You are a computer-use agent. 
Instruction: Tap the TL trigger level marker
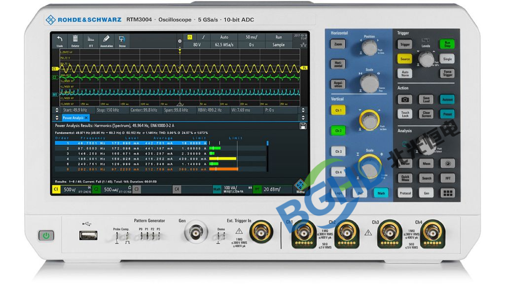pyautogui.click(x=304, y=68)
